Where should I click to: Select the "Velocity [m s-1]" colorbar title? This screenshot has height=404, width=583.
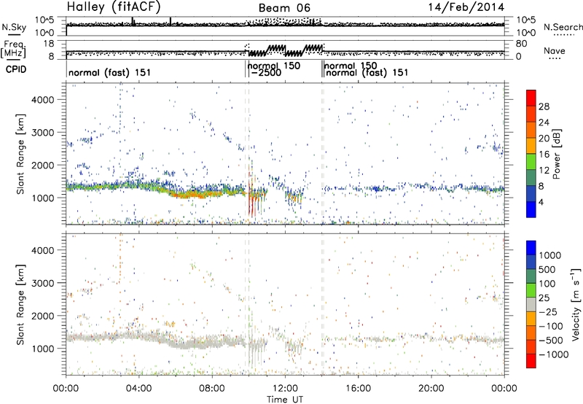(576, 304)
